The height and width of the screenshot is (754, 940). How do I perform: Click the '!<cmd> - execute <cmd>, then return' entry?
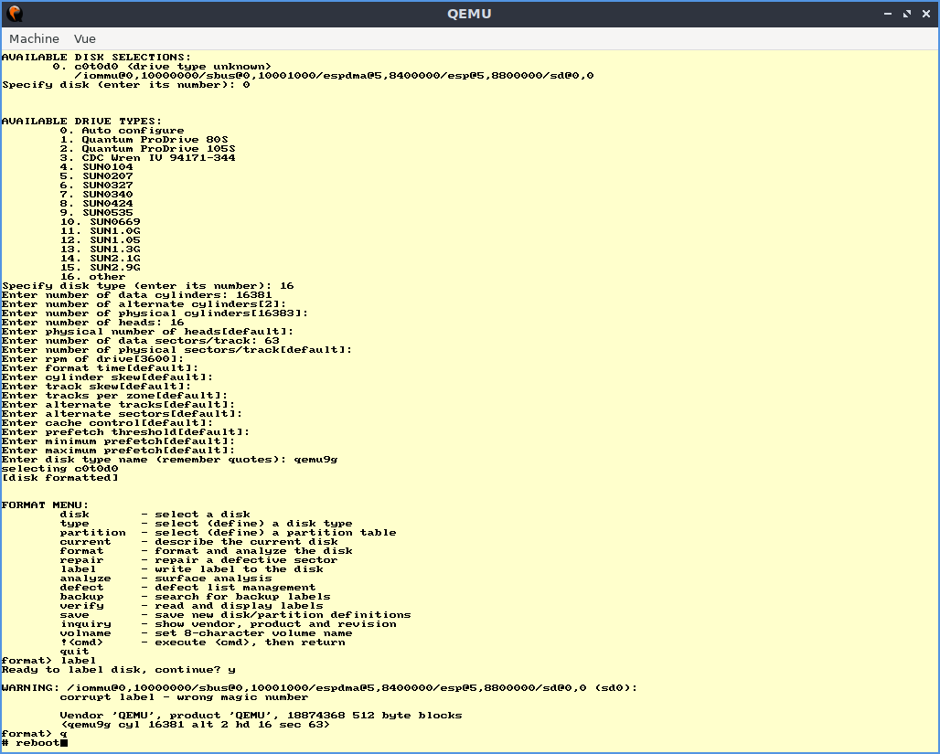203,642
